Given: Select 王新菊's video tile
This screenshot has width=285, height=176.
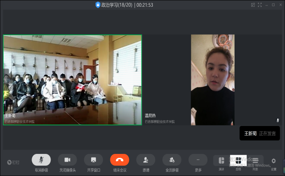Looking at the screenshot, I should pos(73,80).
